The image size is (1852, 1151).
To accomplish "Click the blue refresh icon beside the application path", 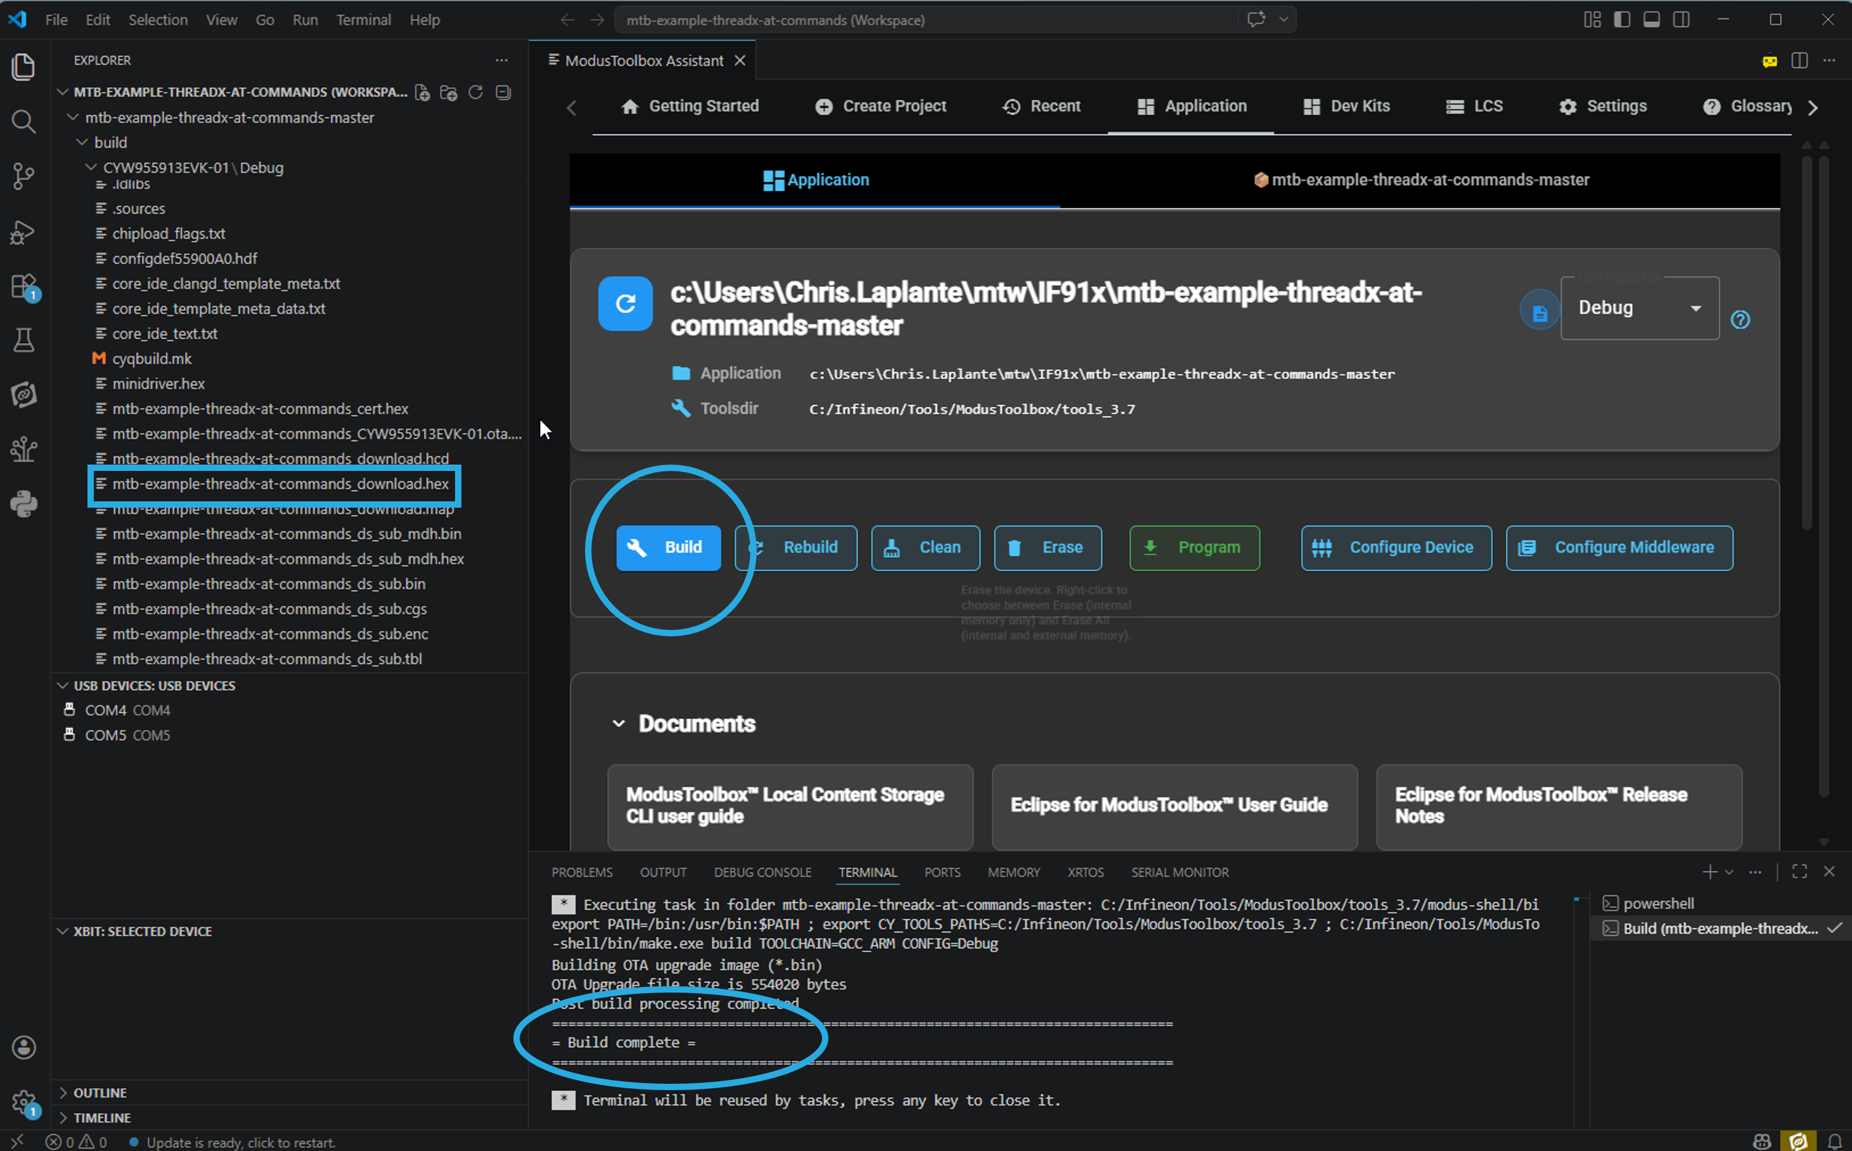I will pyautogui.click(x=626, y=304).
